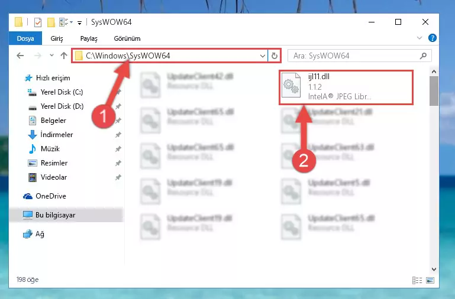The image size is (455, 299).
Task: Expand the ribbon with the chevron
Action: [x=419, y=38]
